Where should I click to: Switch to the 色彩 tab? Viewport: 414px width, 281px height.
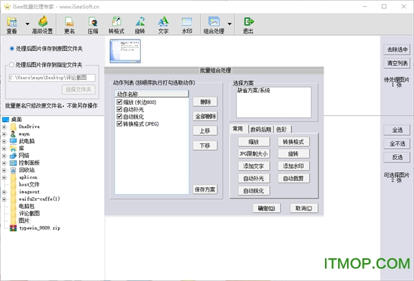[x=282, y=129]
